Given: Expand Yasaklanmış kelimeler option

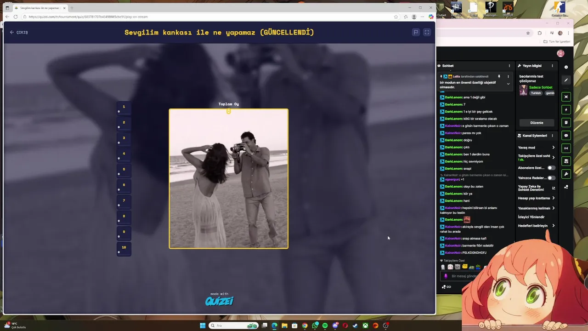Looking at the screenshot, I should click(536, 208).
